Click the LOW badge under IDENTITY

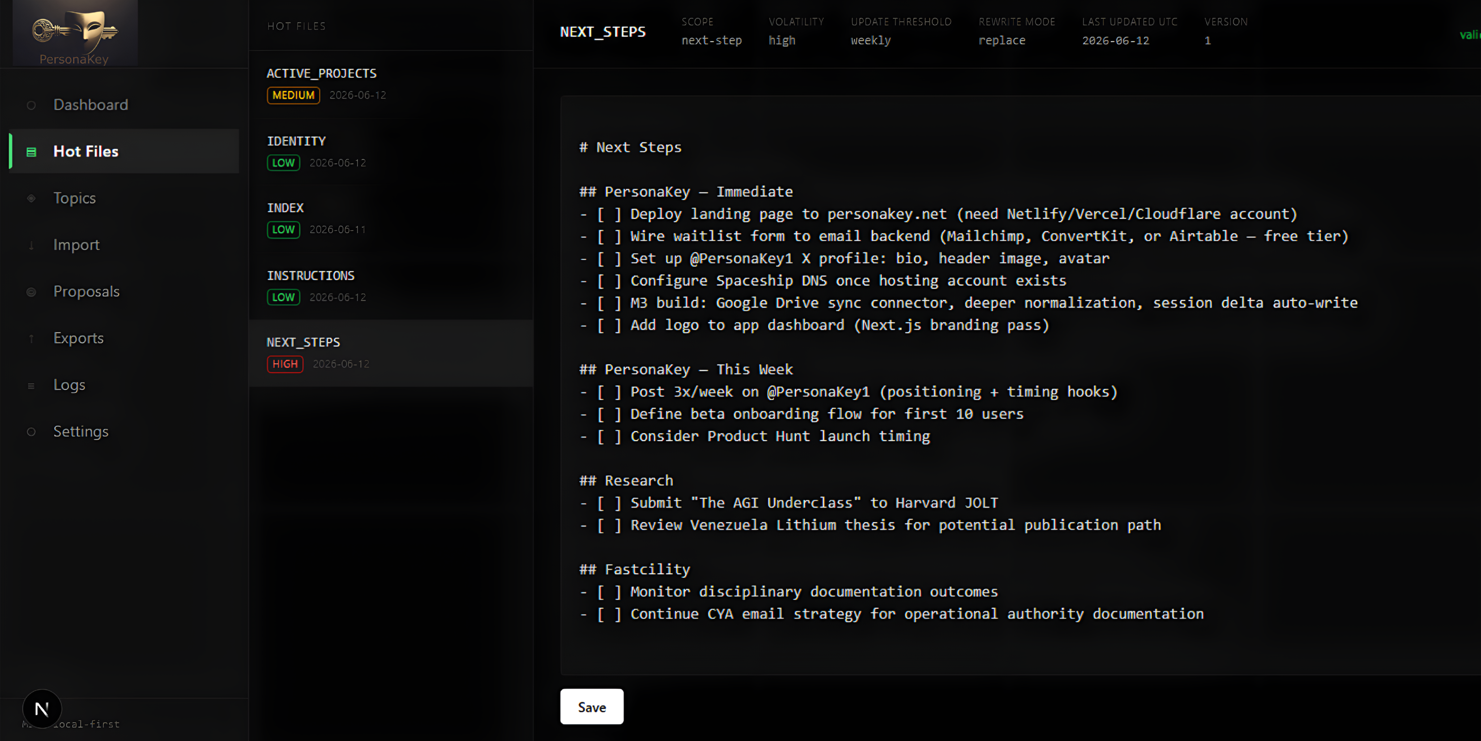click(283, 163)
